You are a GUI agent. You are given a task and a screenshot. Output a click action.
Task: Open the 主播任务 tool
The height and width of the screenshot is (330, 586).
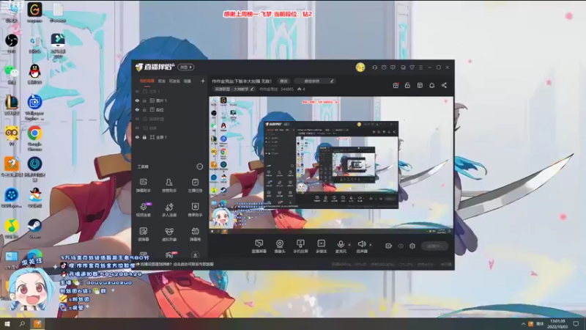coord(195,186)
